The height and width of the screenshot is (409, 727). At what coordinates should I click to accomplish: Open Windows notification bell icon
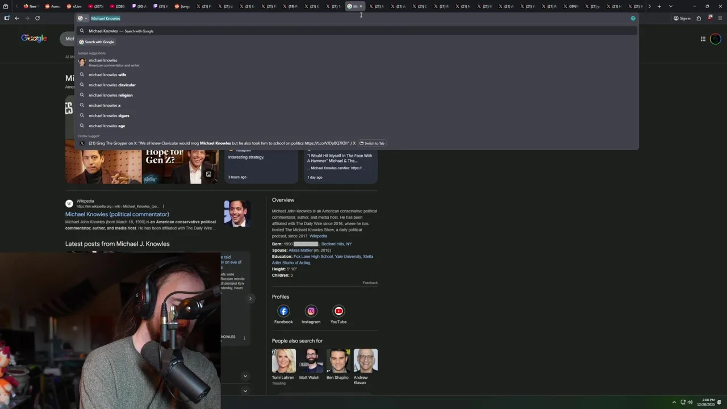(x=720, y=402)
